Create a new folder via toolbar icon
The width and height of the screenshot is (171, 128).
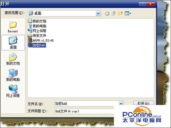(x=120, y=13)
